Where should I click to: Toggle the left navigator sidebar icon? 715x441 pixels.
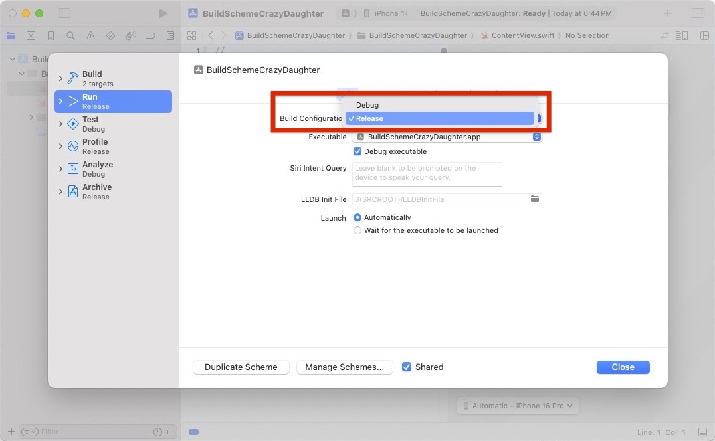click(x=64, y=13)
